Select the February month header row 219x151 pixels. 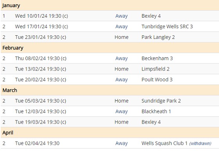click(x=110, y=47)
